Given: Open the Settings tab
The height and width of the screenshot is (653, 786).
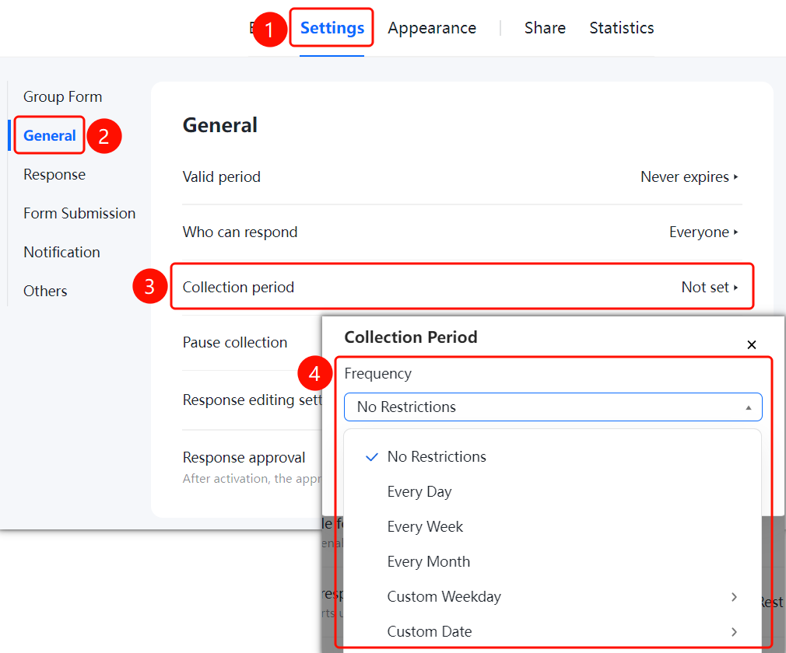Looking at the screenshot, I should pos(332,28).
